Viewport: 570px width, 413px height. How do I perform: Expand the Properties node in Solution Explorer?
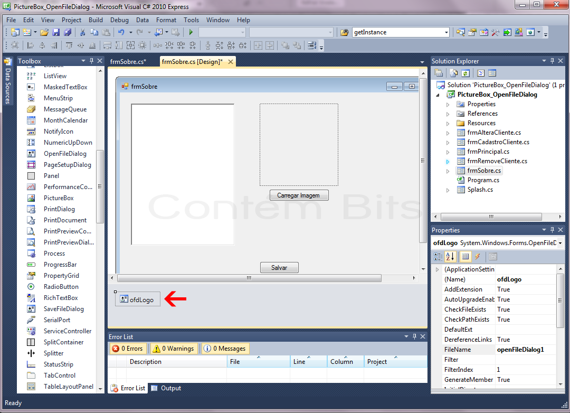[448, 105]
